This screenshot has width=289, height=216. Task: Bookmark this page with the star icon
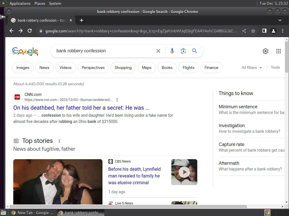(253, 31)
